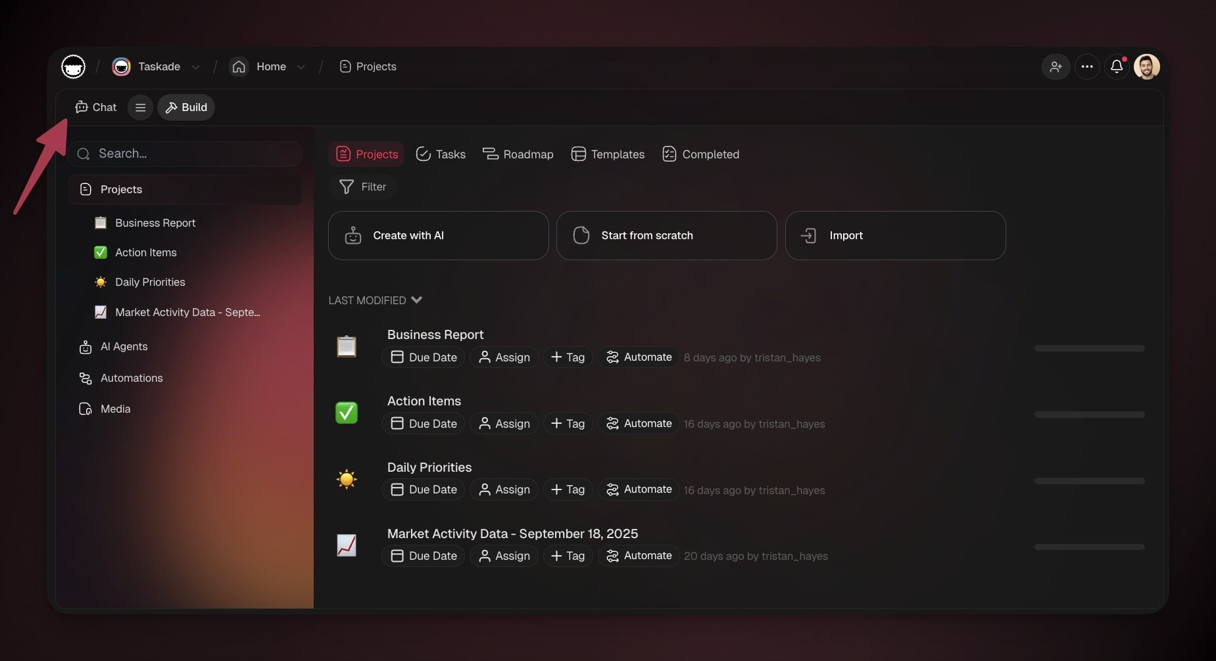Open Media in the sidebar
1216x661 pixels.
pos(115,409)
